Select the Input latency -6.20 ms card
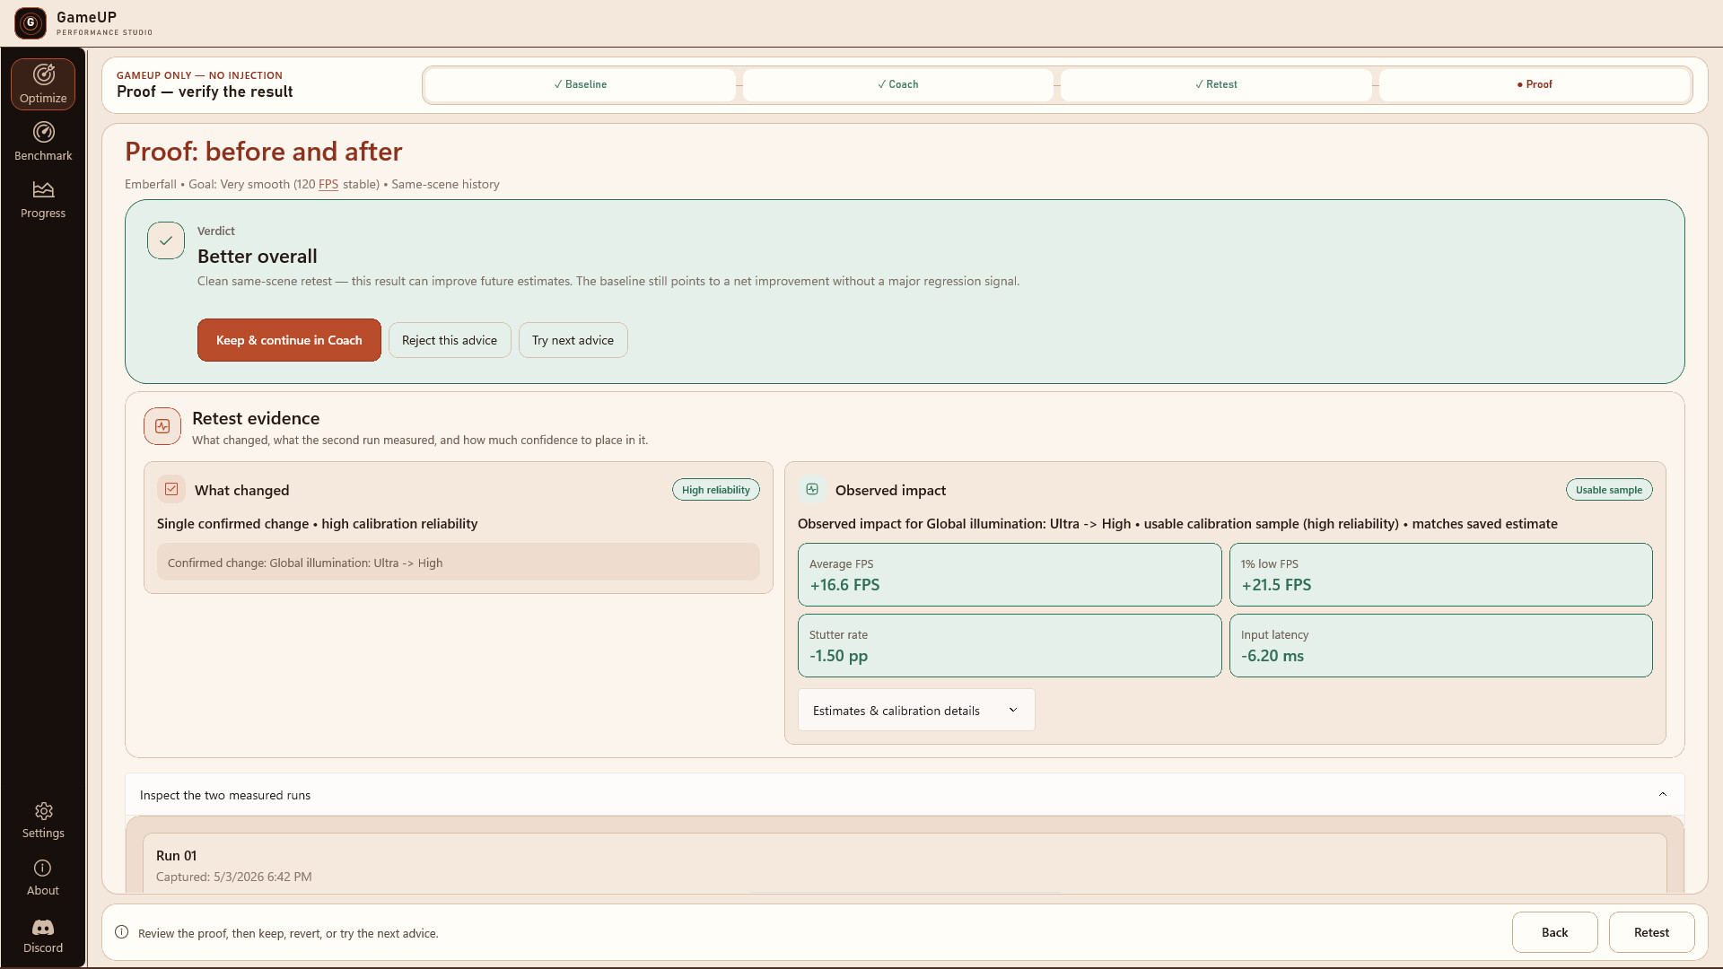 tap(1440, 645)
